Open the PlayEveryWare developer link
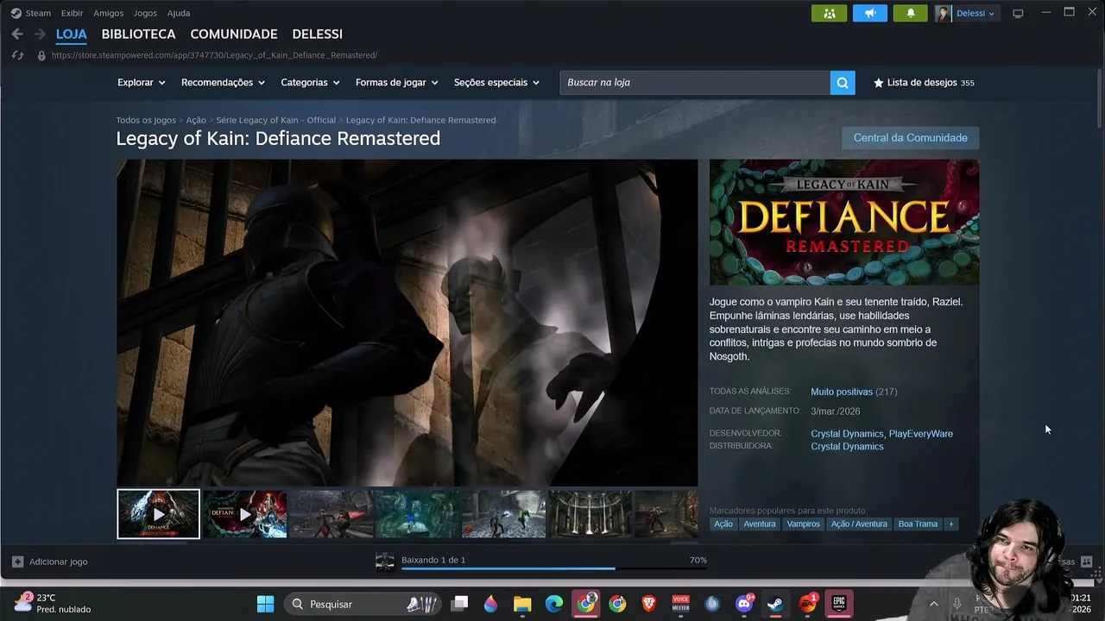Screen dimensions: 1105x621 pos(921,434)
